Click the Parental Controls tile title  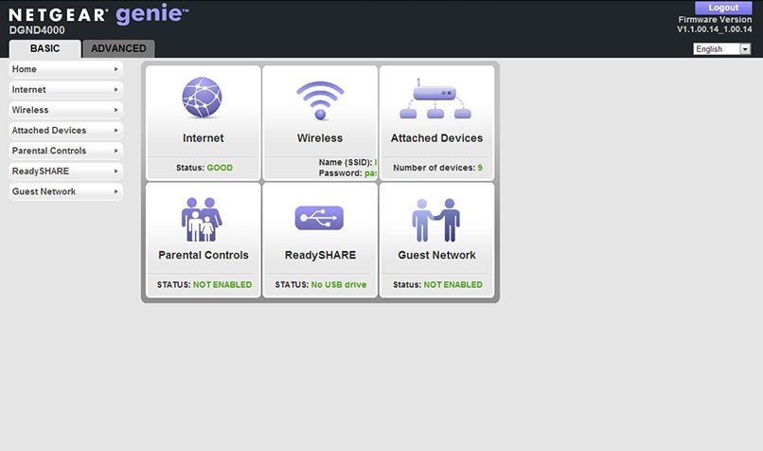click(204, 255)
